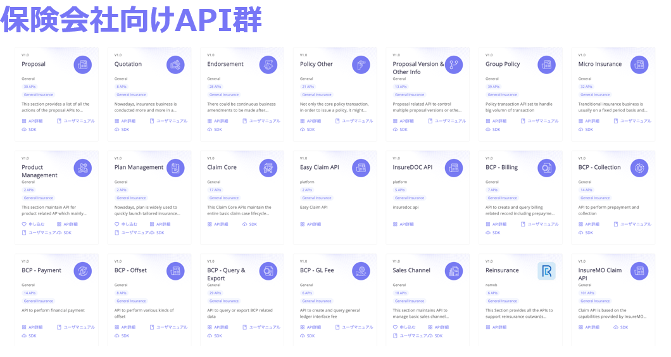Viewport: 671px width, 357px height.
Task: Open ユーザマニュアル in Quotation card
Action: 168,121
